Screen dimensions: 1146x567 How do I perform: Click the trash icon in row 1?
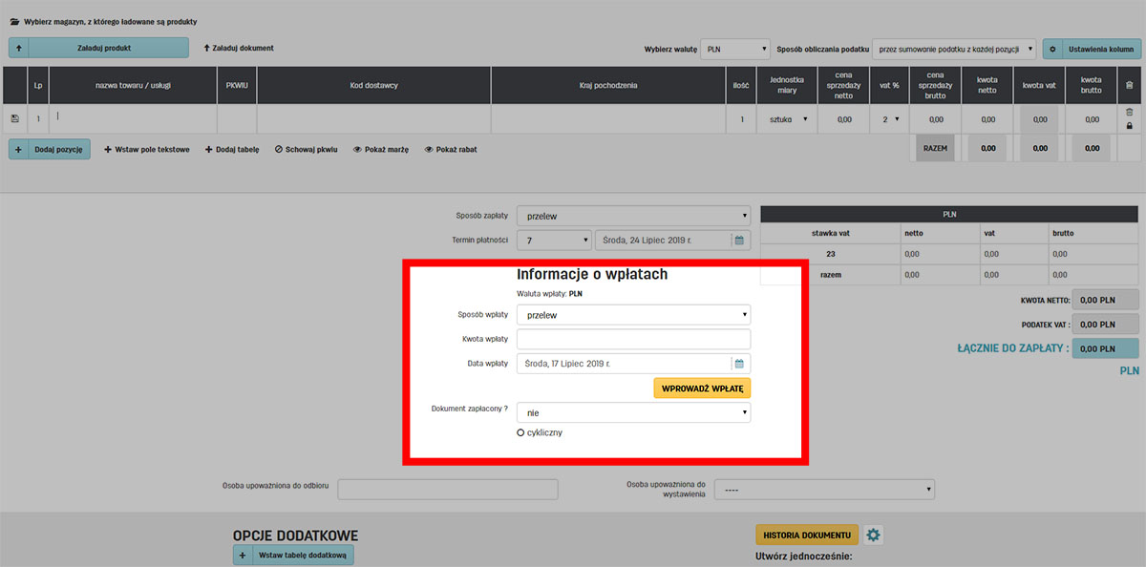(x=1130, y=113)
